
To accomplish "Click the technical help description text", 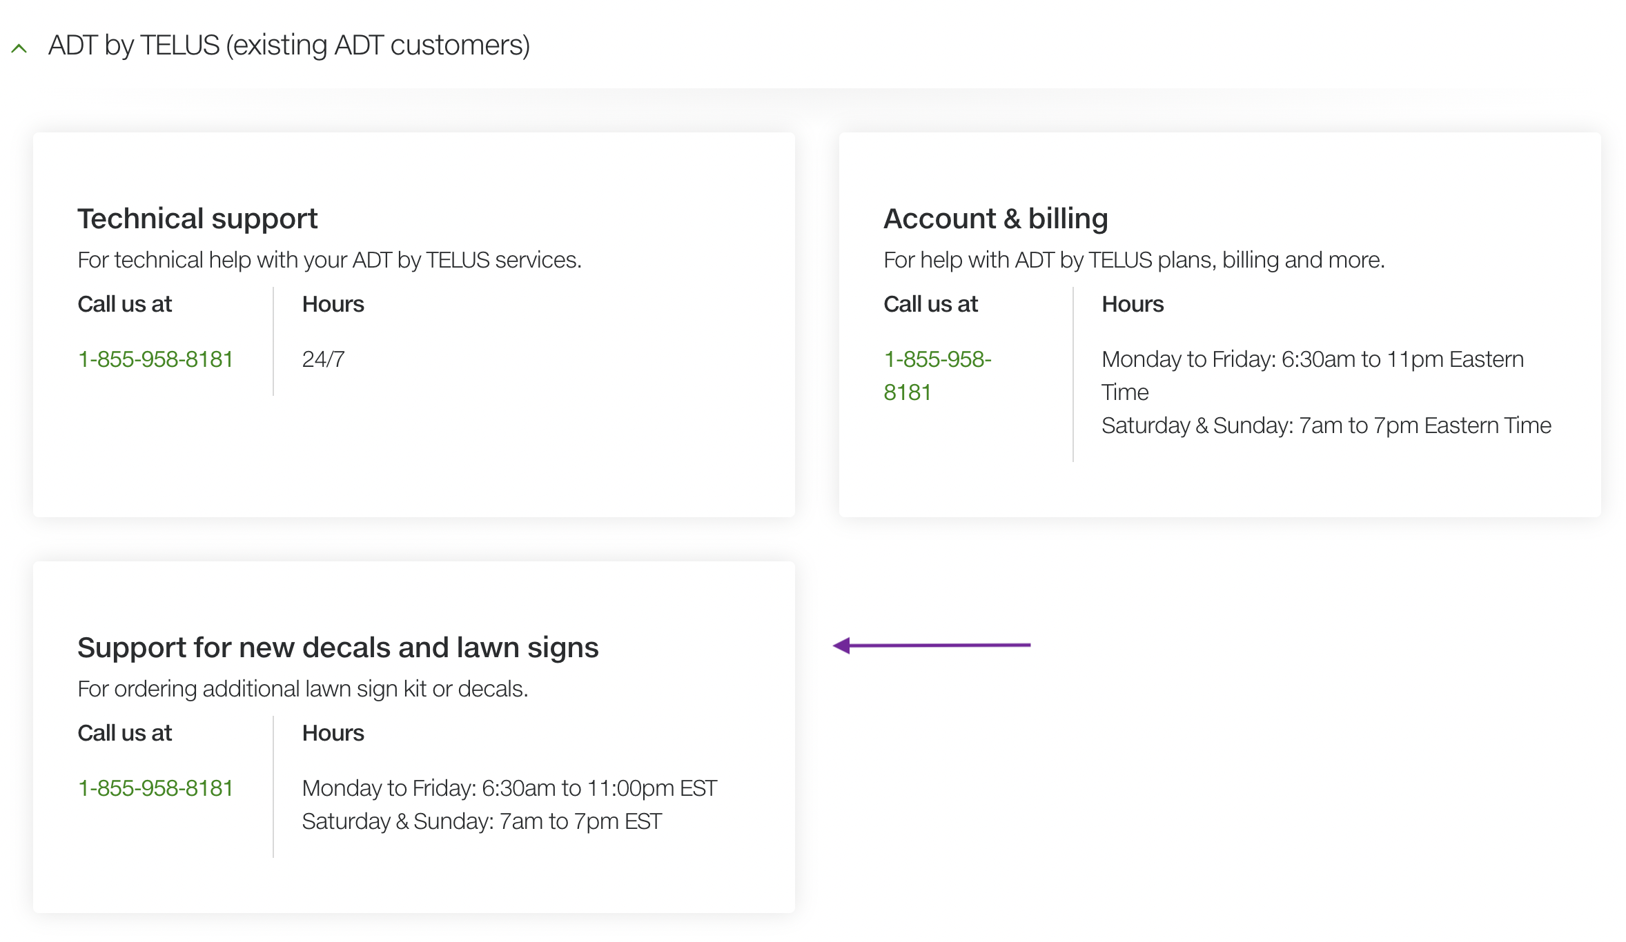I will pos(329,260).
